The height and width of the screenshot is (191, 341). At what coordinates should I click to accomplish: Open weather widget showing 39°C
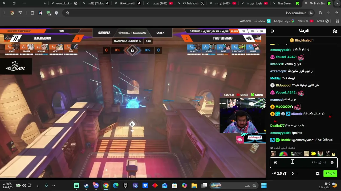[331, 185]
